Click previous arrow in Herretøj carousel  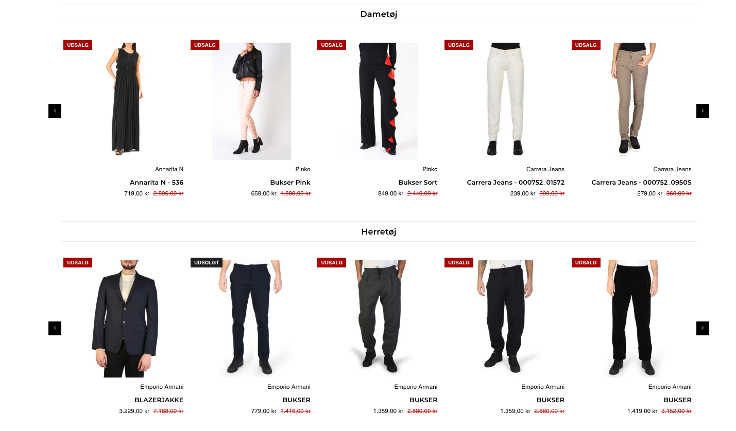coord(55,328)
